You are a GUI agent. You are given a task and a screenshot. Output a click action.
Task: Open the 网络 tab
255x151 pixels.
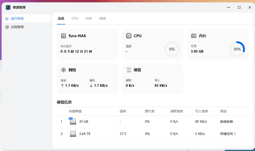[103, 18]
